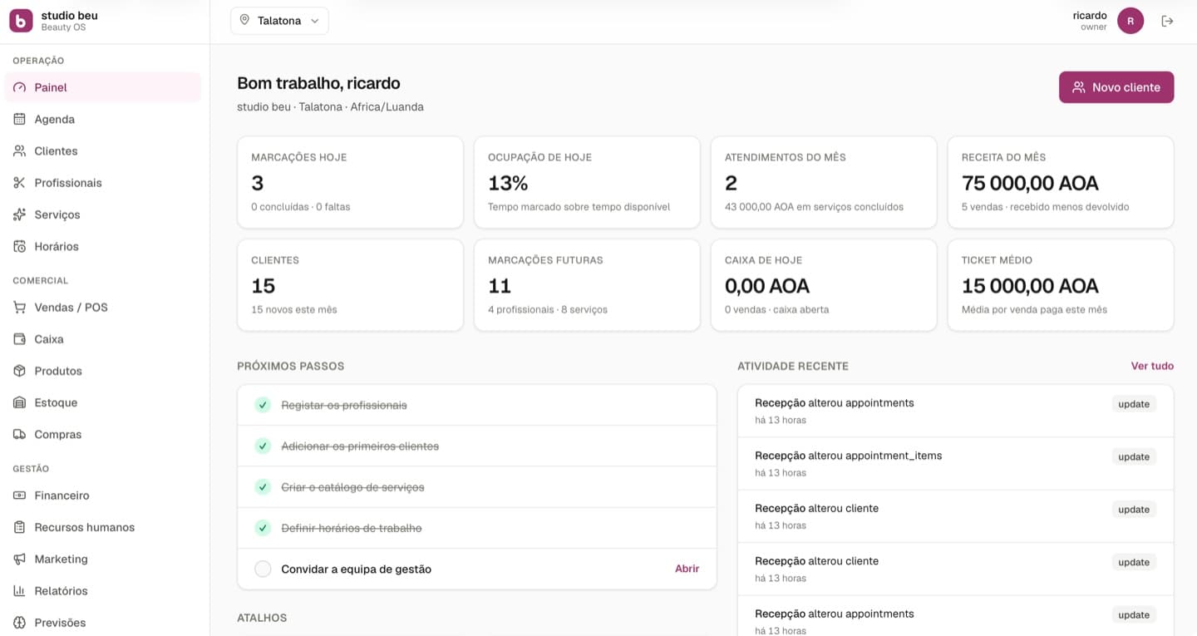Click the Financeiro banknote icon
The width and height of the screenshot is (1197, 636).
(19, 495)
